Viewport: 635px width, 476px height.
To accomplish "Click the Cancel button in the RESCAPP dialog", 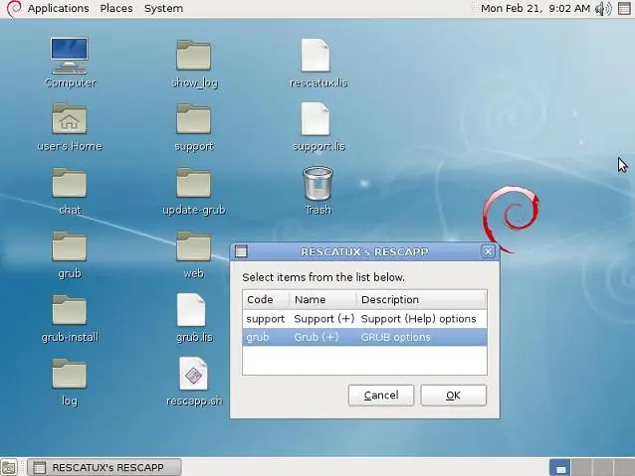I will [381, 396].
